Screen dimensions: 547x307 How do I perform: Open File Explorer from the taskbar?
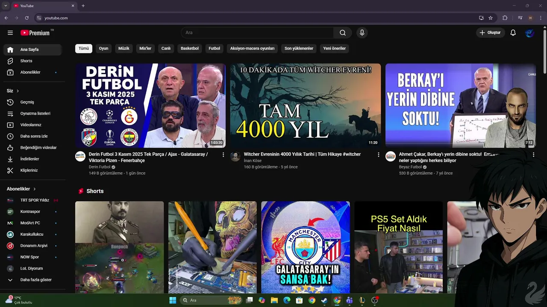pos(274,300)
